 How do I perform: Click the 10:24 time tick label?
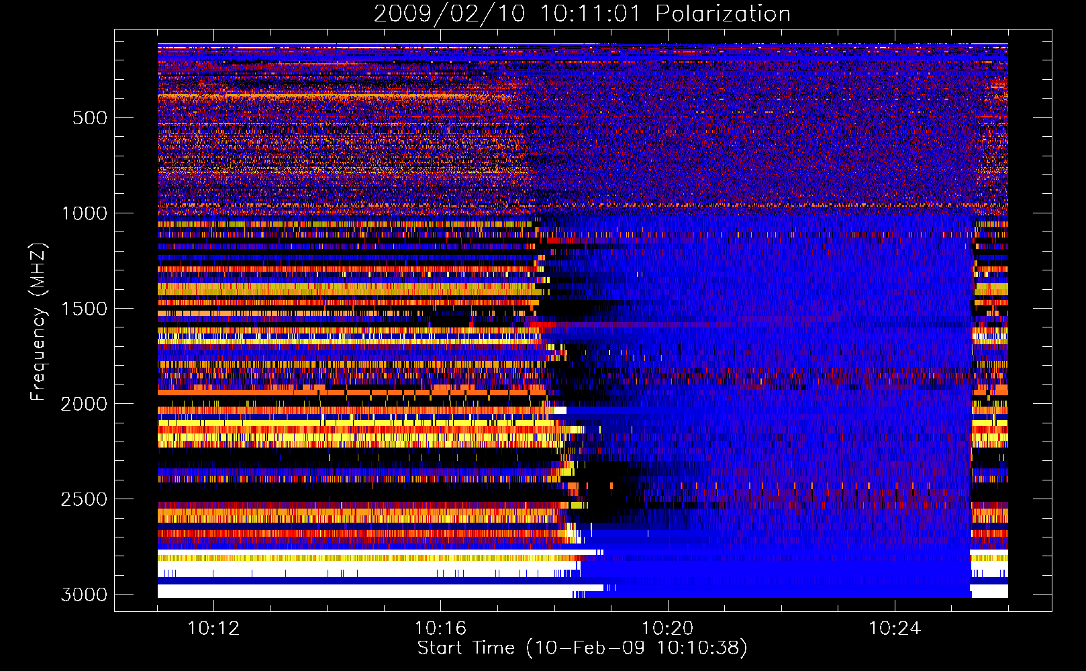[x=894, y=629]
